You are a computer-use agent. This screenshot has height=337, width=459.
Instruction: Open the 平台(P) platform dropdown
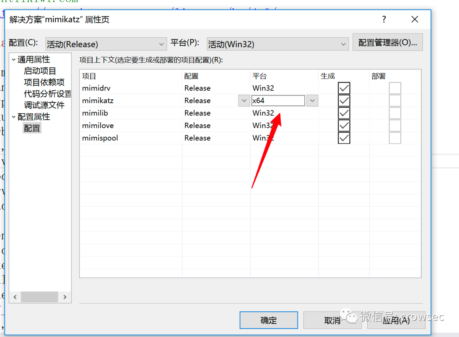tap(278, 44)
